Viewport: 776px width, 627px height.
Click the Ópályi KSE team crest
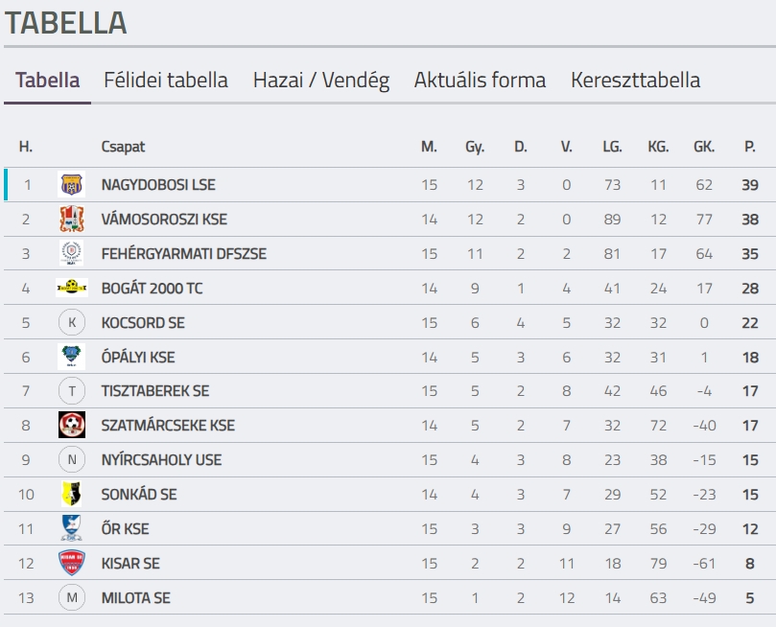tap(72, 357)
